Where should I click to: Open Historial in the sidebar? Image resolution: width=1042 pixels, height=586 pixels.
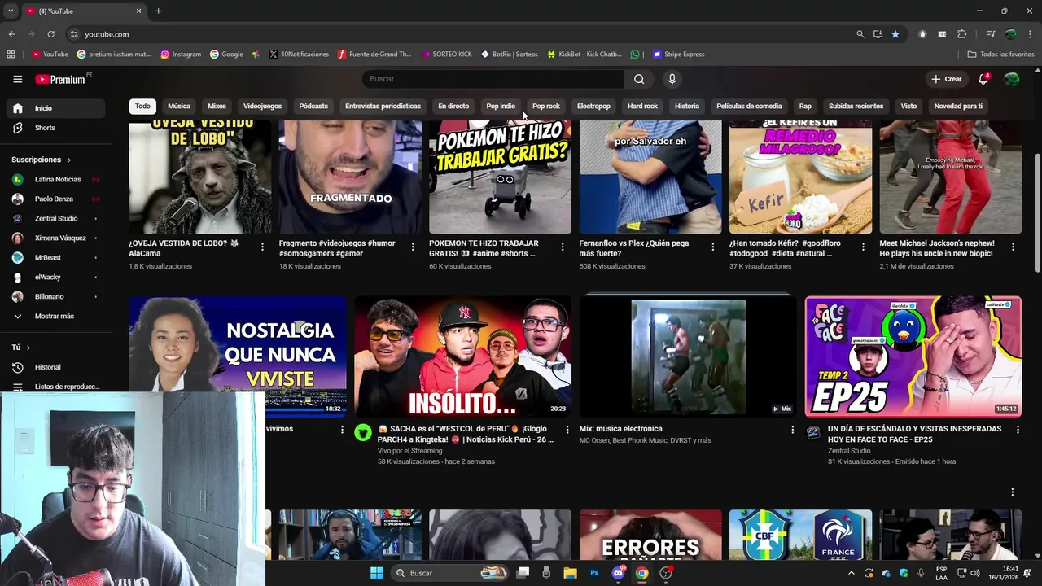(x=56, y=367)
